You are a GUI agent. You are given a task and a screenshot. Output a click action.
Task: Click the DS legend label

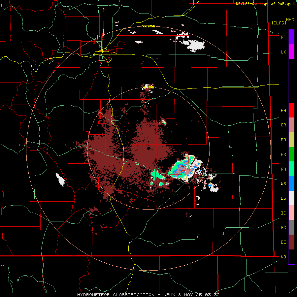click(283, 198)
